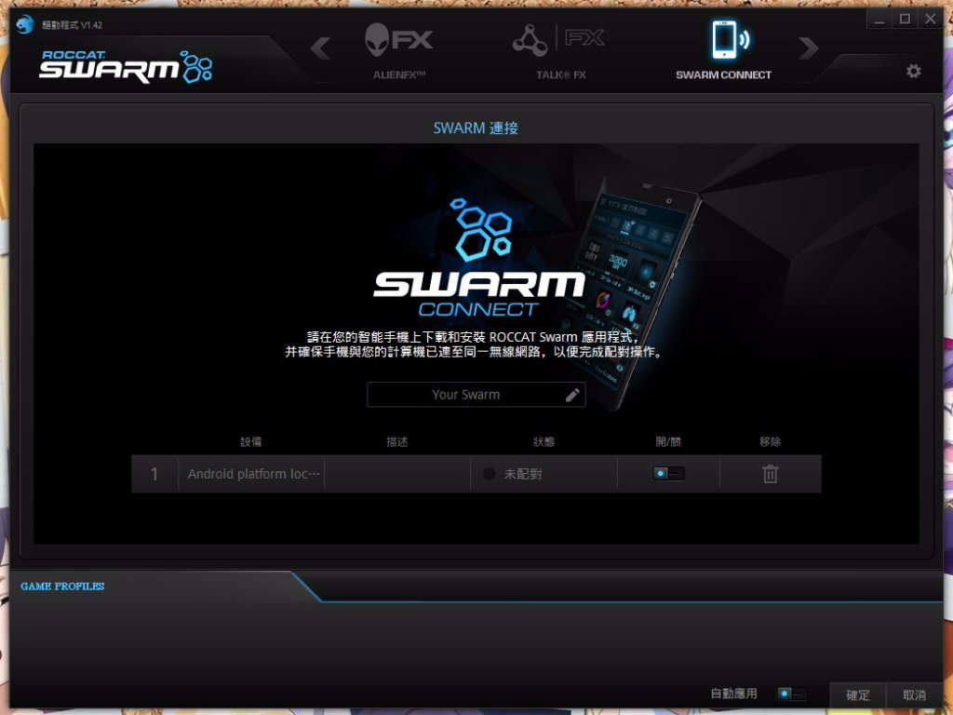
Task: Select the Android platform device row
Action: [476, 474]
